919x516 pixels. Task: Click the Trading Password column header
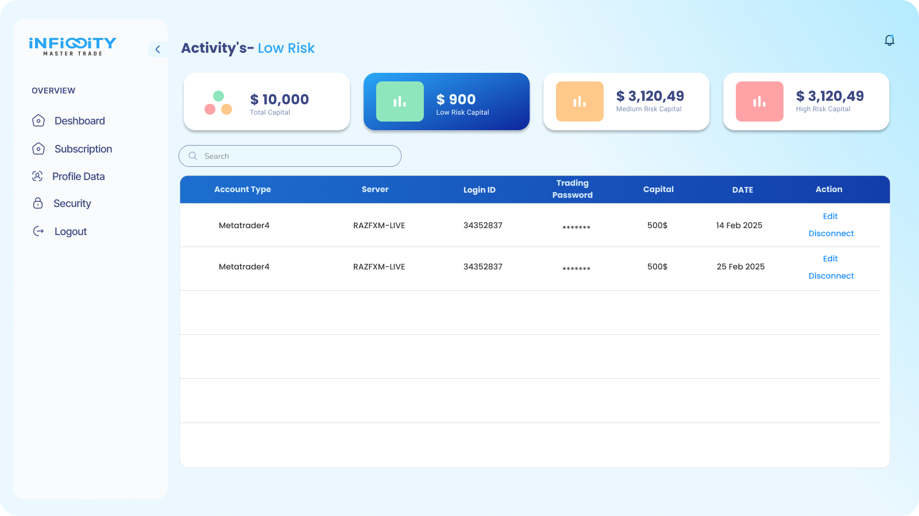click(573, 189)
